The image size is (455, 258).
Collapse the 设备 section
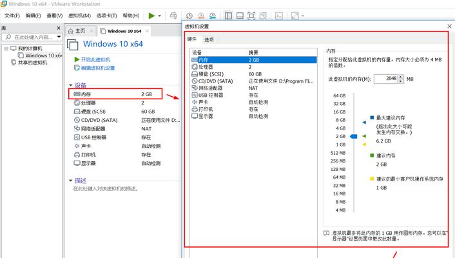[x=70, y=85]
